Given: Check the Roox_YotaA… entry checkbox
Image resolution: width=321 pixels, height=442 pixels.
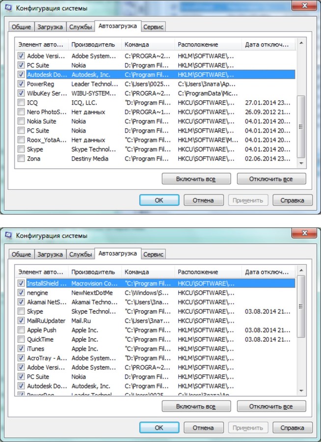Looking at the screenshot, I should (x=21, y=139).
